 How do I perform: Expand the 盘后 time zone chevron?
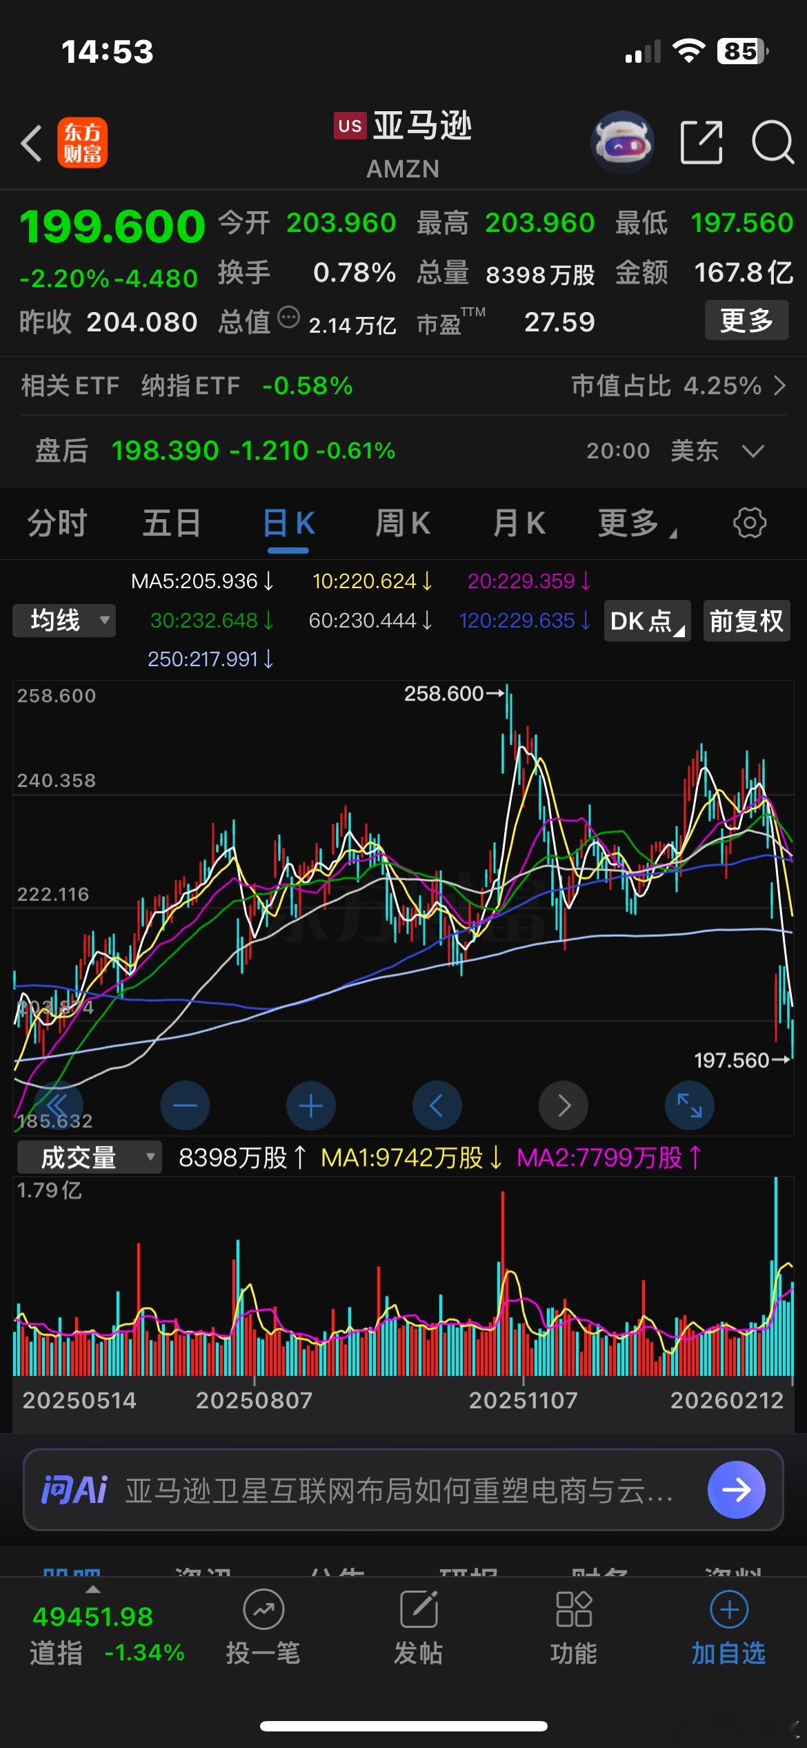point(753,451)
